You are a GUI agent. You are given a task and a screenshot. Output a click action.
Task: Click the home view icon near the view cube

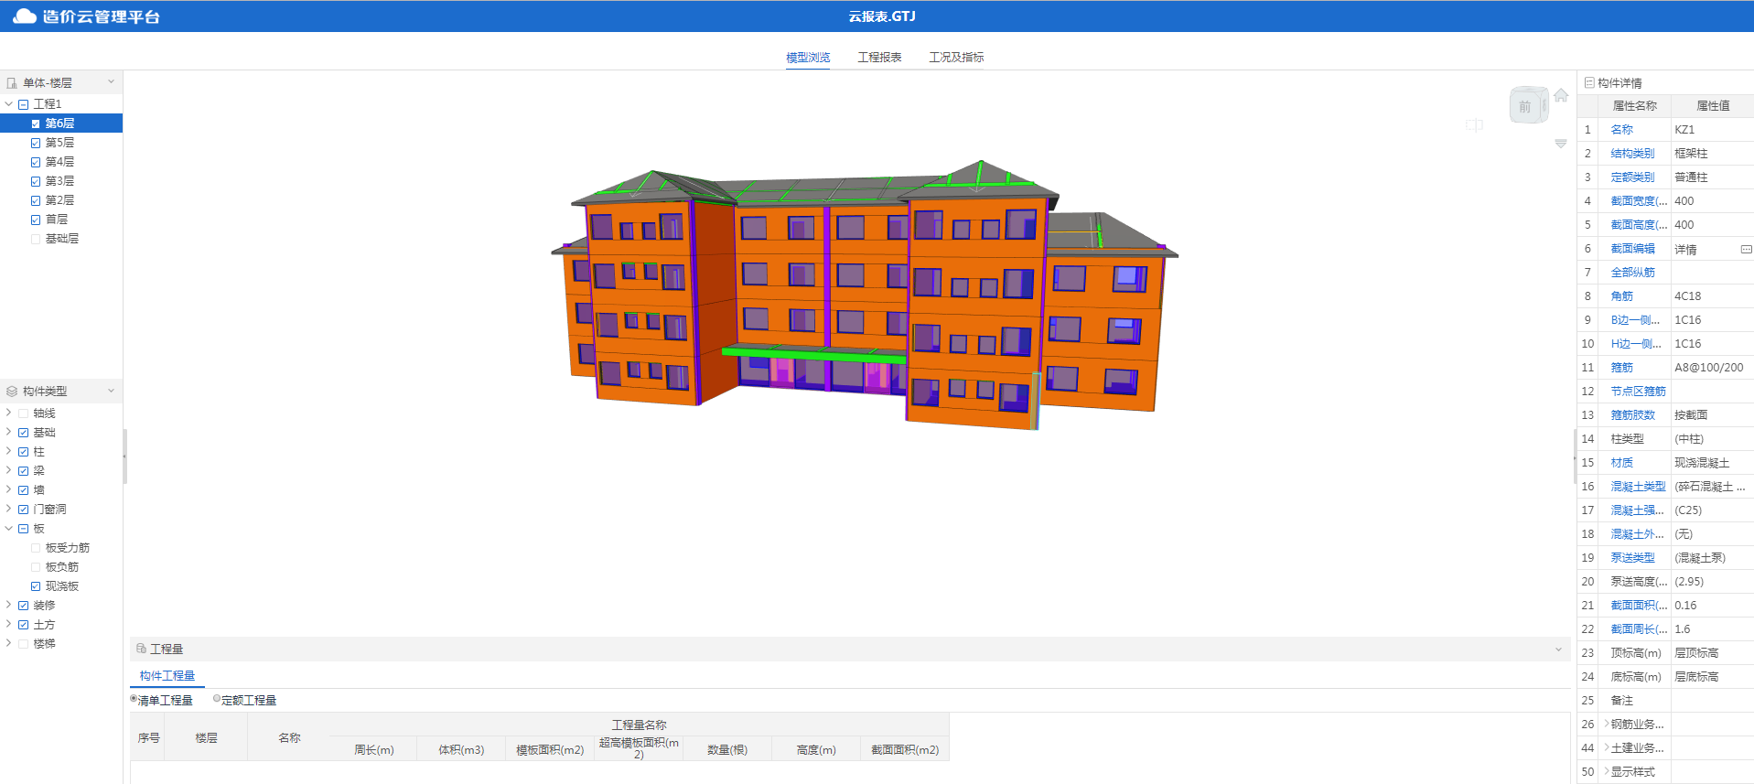(1561, 96)
